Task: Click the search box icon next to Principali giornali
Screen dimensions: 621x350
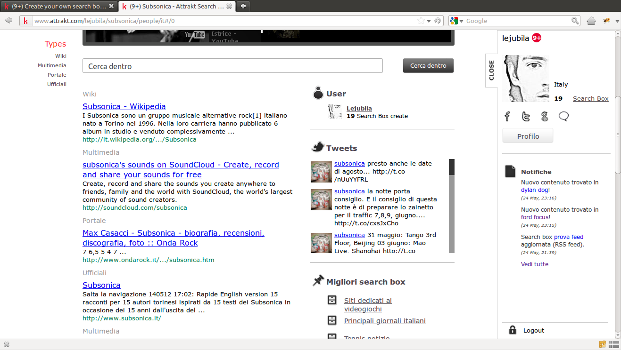Action: coord(332,320)
